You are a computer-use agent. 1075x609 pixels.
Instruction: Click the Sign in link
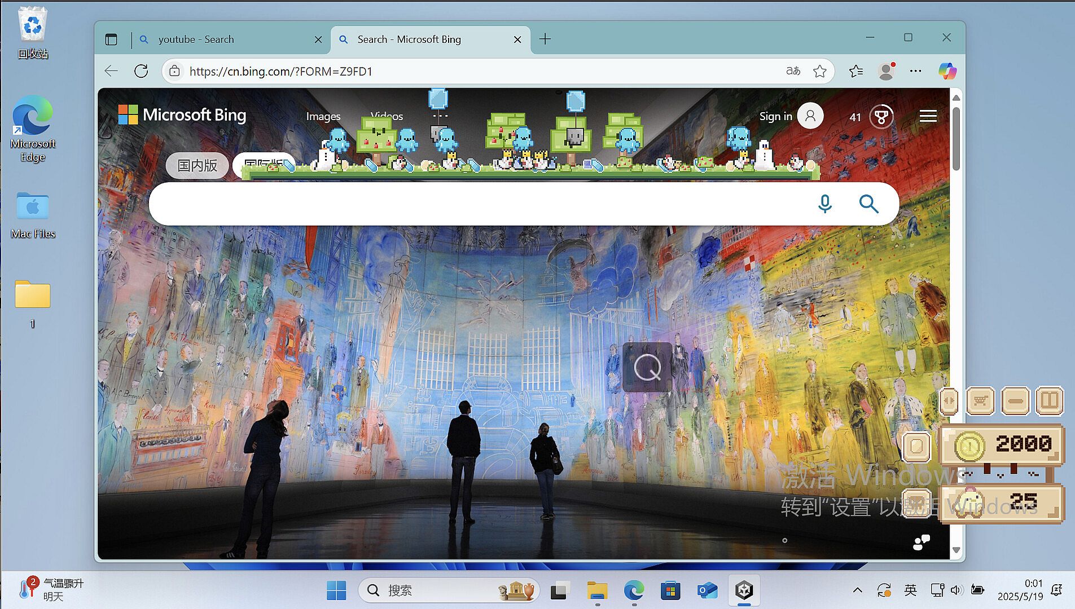click(775, 116)
